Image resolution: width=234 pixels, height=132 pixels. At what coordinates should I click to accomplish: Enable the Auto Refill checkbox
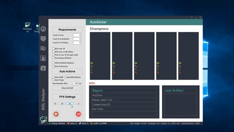(x=53, y=77)
